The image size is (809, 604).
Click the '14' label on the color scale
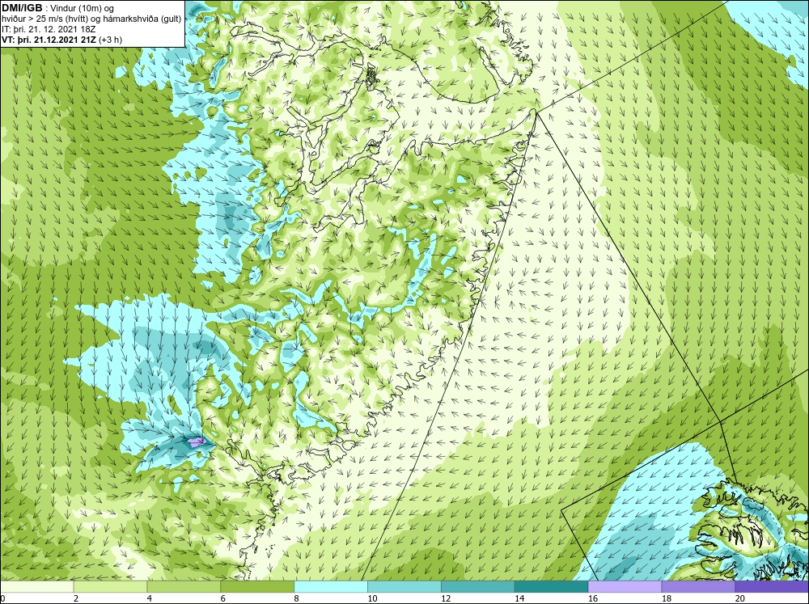(519, 598)
